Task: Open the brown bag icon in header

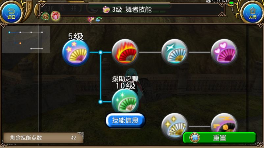Action: tap(45, 16)
